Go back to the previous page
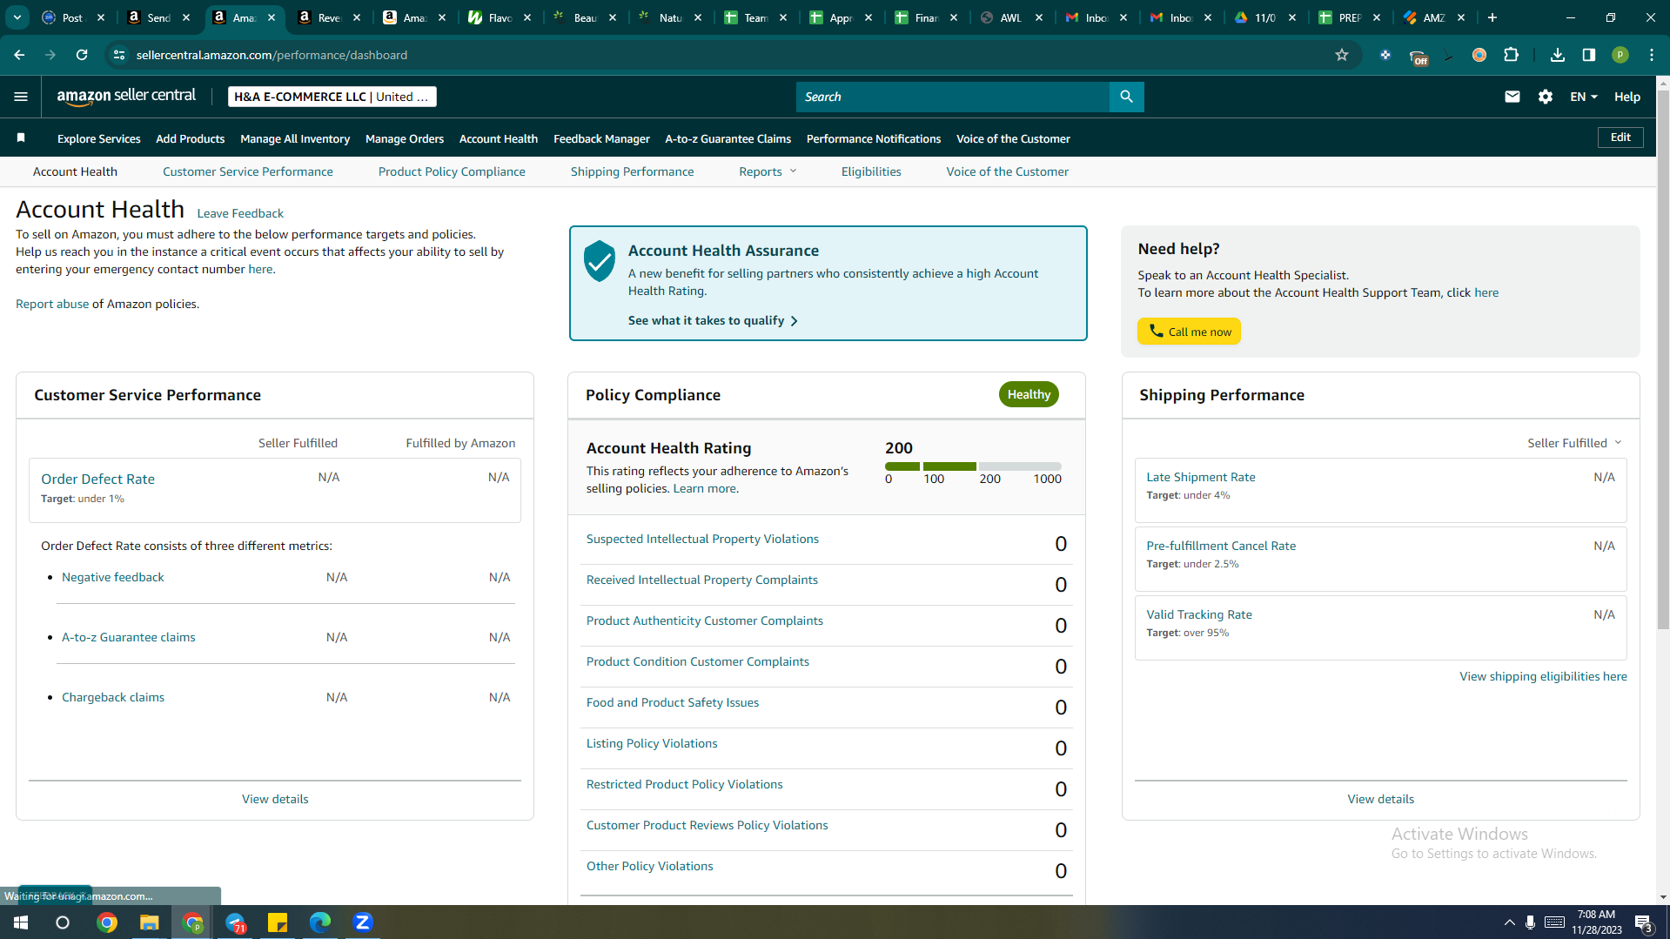Screen dimensions: 1670x939 click(19, 55)
